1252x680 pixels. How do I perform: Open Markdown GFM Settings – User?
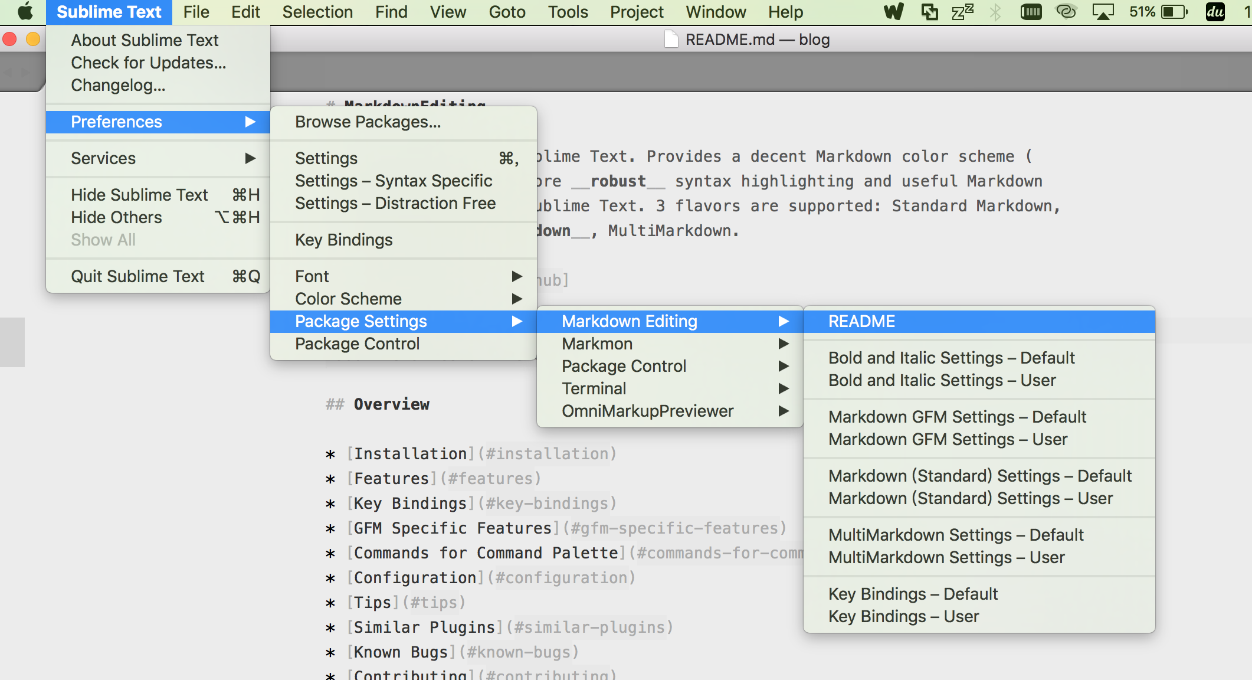pyautogui.click(x=979, y=439)
